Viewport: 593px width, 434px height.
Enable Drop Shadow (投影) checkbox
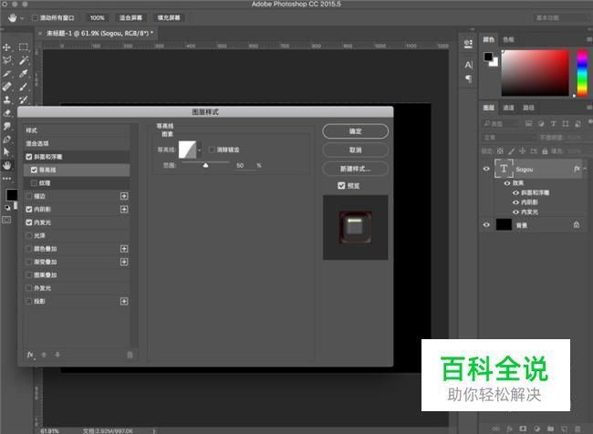29,301
